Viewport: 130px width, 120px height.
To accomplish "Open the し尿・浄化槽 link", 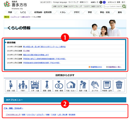I will [62, 114].
